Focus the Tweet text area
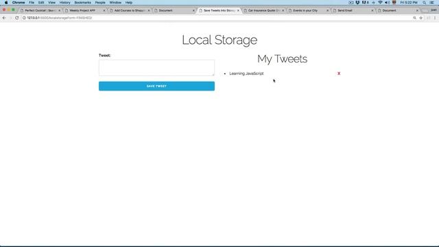 click(x=156, y=68)
